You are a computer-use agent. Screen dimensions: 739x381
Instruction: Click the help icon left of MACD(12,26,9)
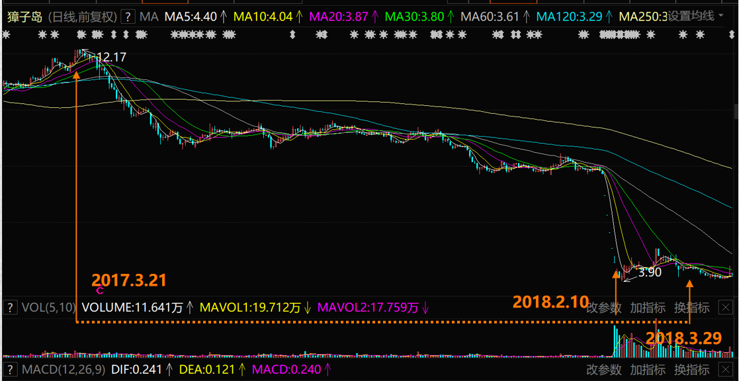coord(11,369)
